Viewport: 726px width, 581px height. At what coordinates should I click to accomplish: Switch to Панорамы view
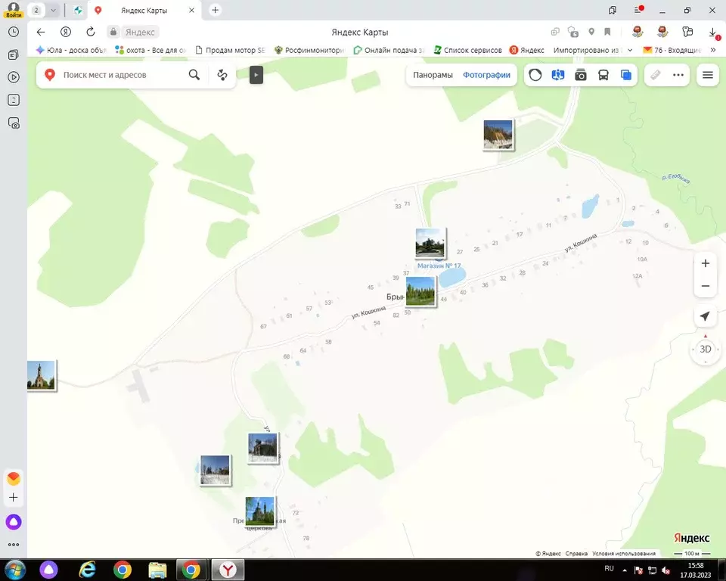(x=433, y=75)
